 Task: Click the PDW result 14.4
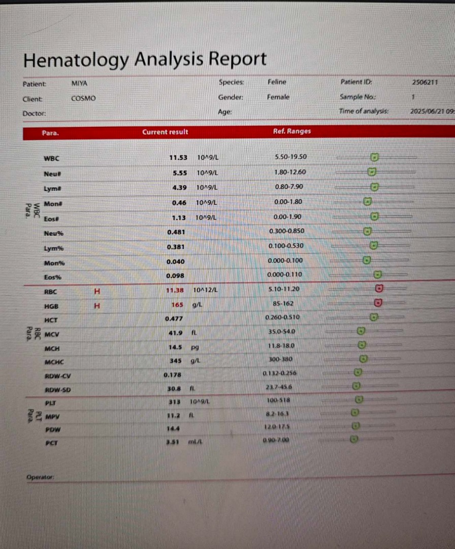click(x=173, y=429)
